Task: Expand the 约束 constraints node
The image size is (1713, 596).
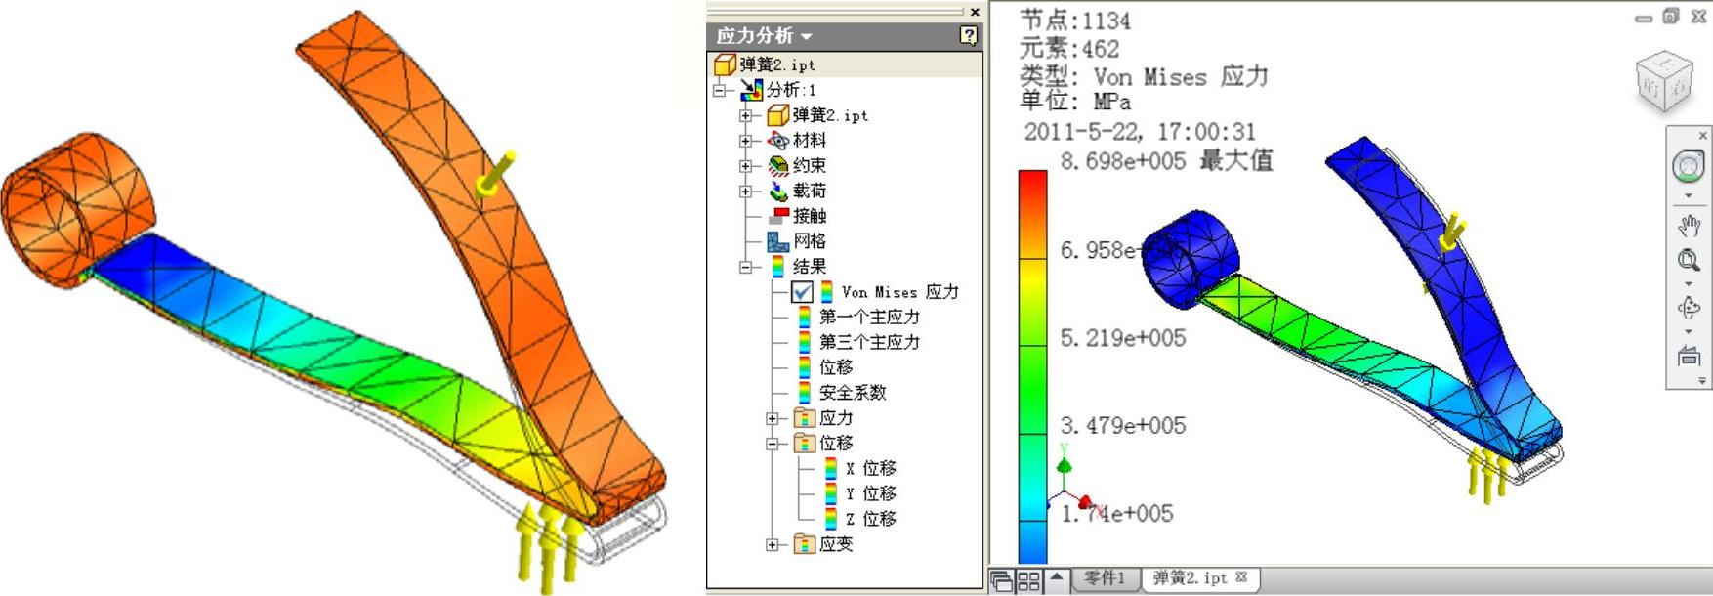Action: pyautogui.click(x=746, y=166)
